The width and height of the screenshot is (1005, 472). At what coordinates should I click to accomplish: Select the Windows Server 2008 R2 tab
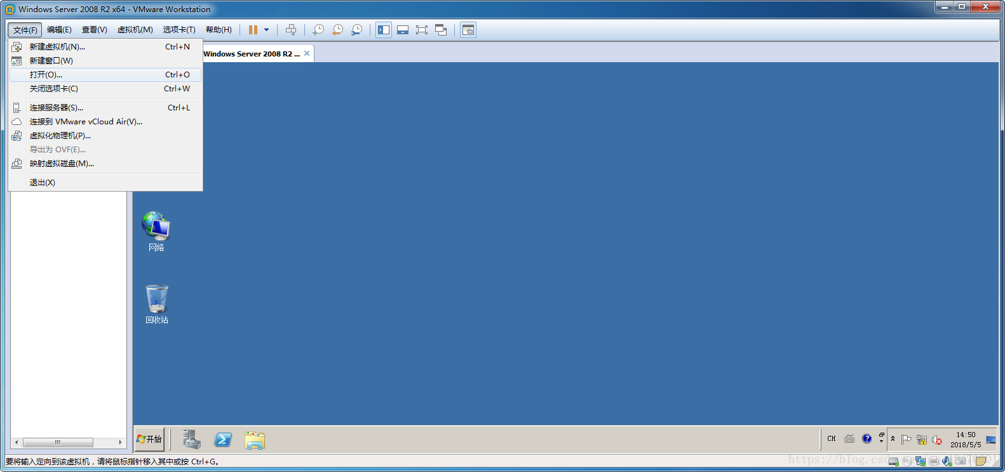252,54
